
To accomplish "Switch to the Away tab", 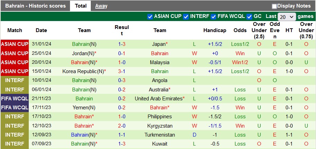I will click(x=101, y=6).
